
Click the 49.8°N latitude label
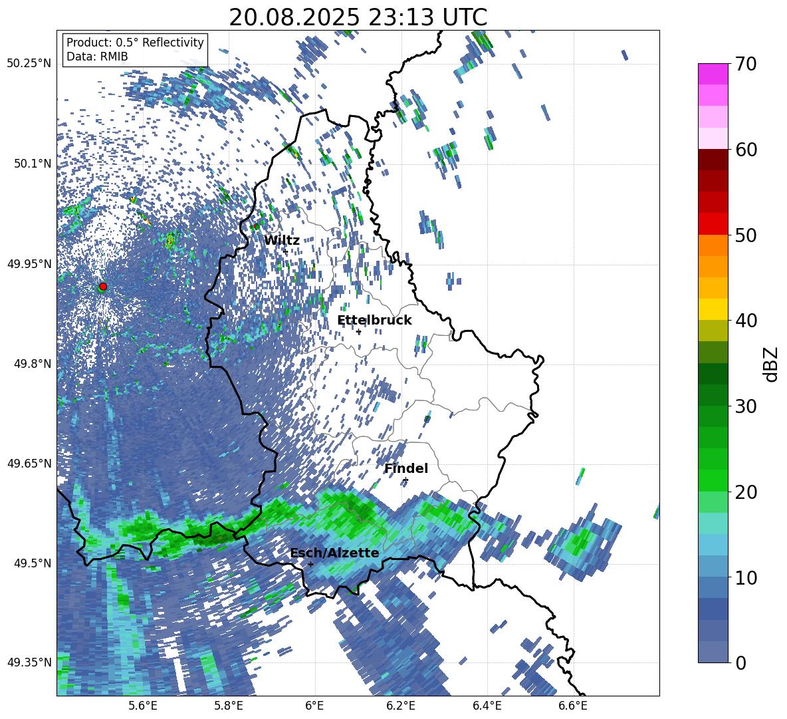click(32, 364)
